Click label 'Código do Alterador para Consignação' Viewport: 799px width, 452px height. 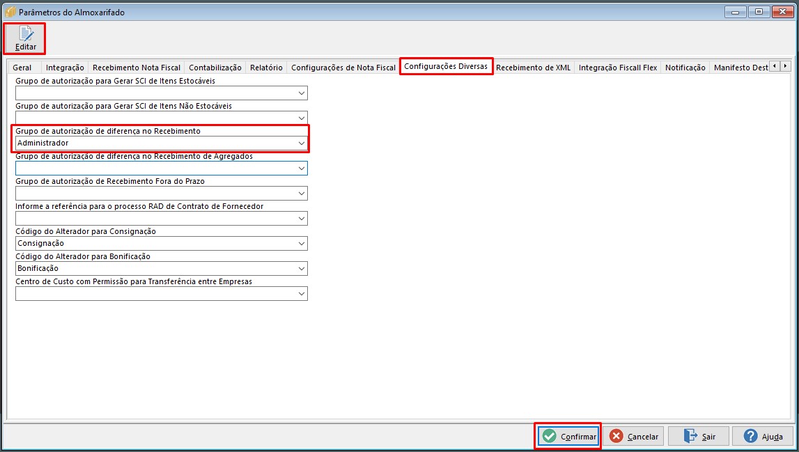click(86, 231)
